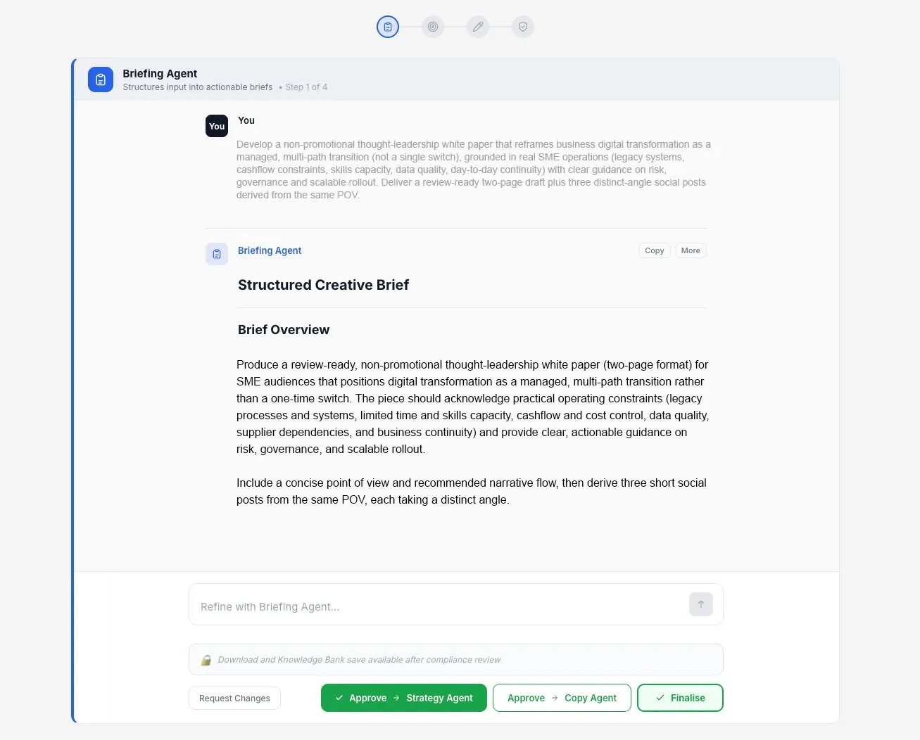
Task: Click the Briefing Agent message avatar icon
Action: (217, 254)
